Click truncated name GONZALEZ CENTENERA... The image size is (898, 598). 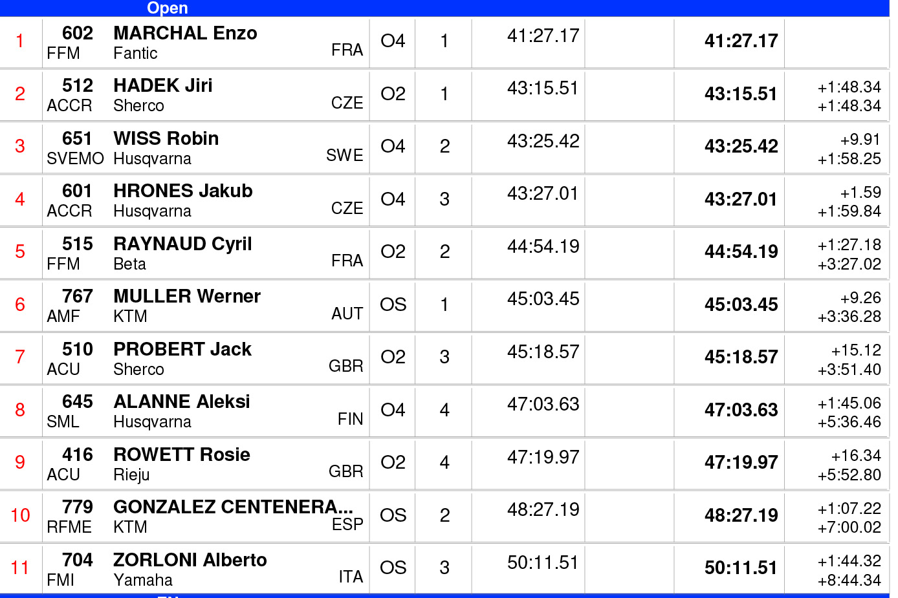click(x=233, y=507)
